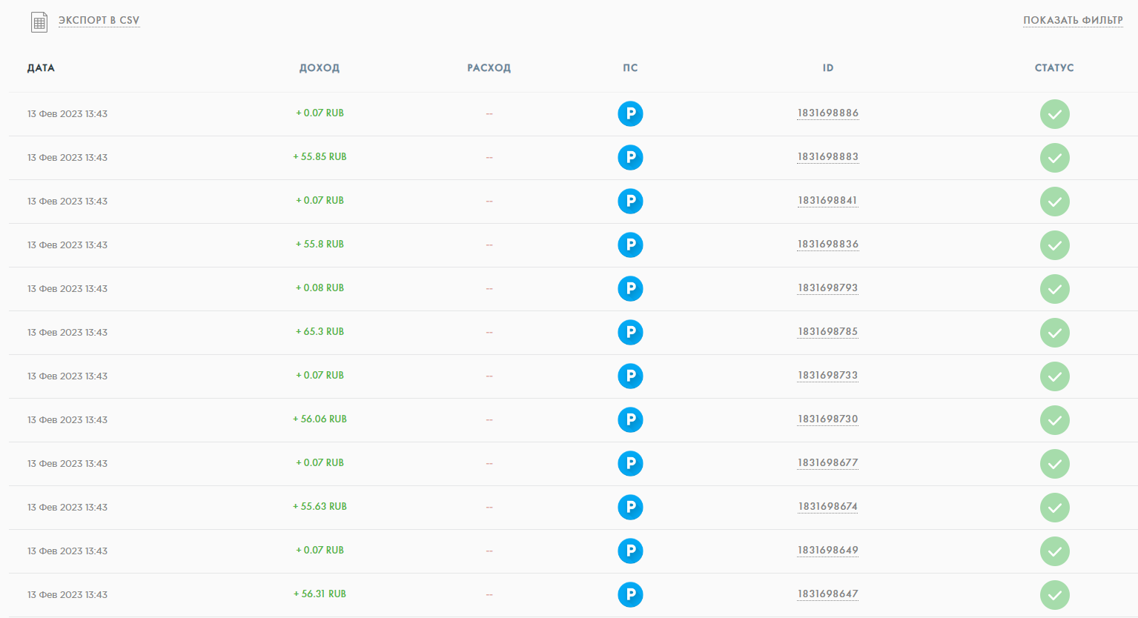Click the success status checkmark for ID 1831698785

pyautogui.click(x=1054, y=333)
